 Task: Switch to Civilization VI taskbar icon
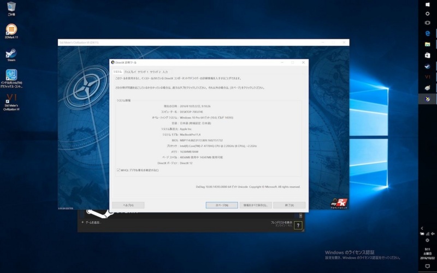[428, 77]
